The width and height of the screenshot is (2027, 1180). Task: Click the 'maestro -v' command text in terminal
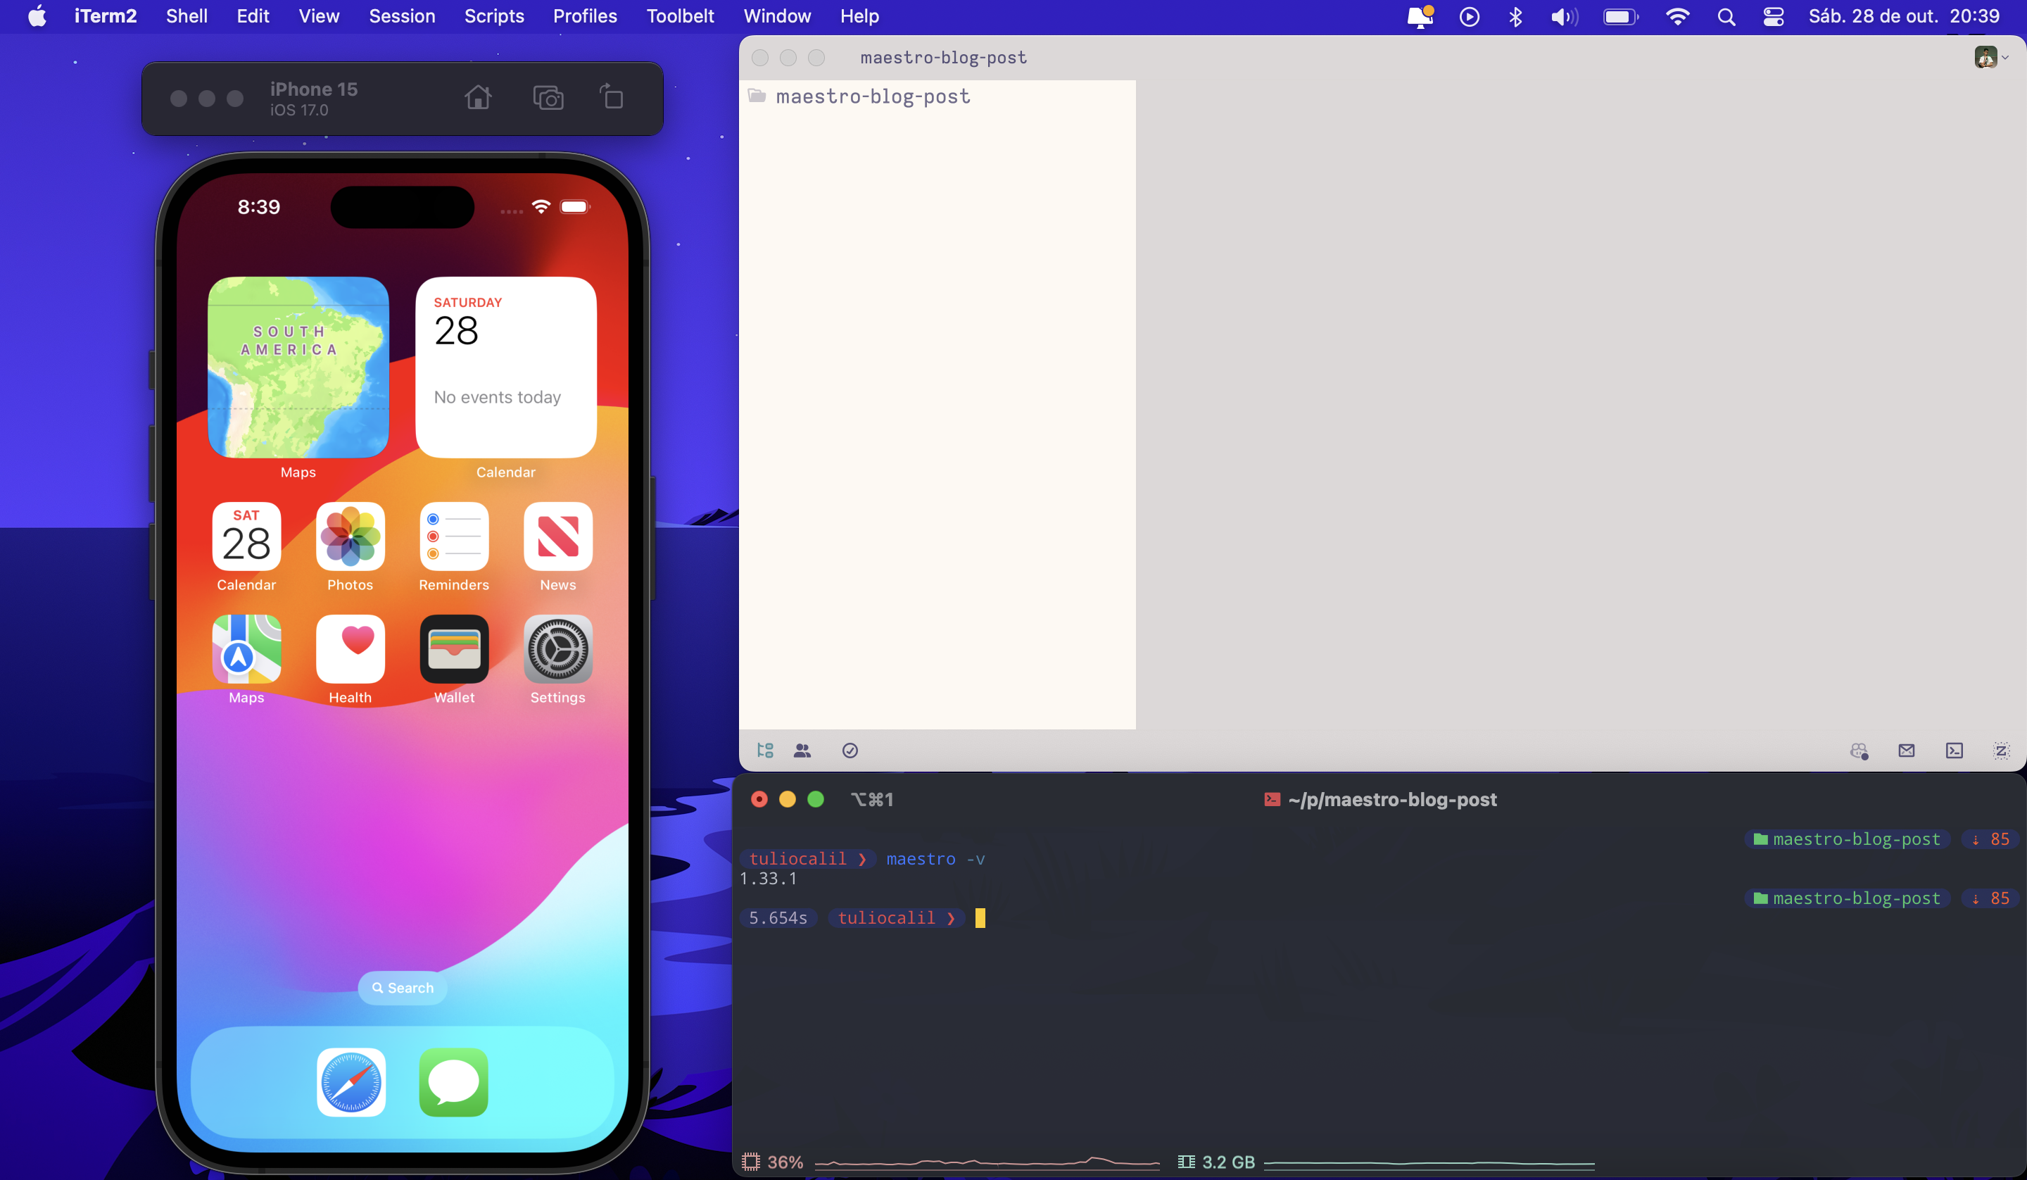[935, 859]
